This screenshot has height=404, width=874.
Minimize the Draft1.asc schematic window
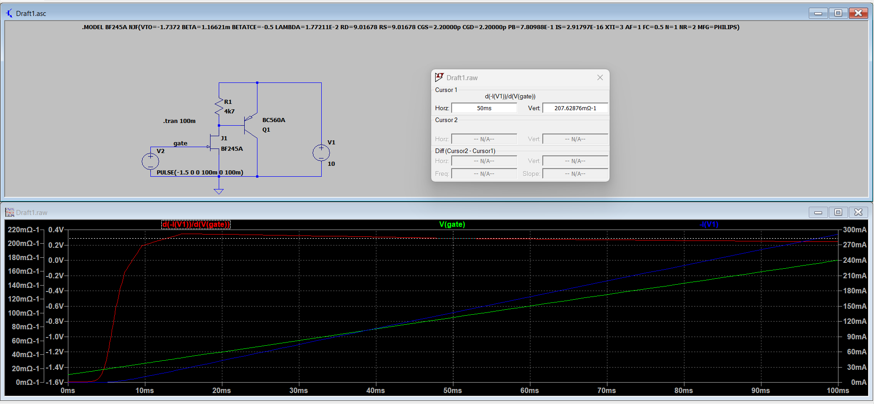coord(818,13)
